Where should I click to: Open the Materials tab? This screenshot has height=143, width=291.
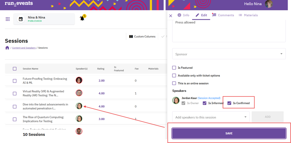[x=248, y=15]
